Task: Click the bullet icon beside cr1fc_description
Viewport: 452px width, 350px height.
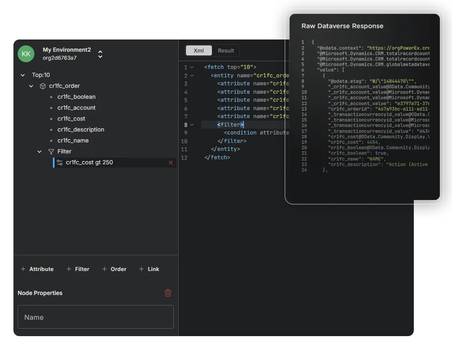Action: (x=52, y=129)
